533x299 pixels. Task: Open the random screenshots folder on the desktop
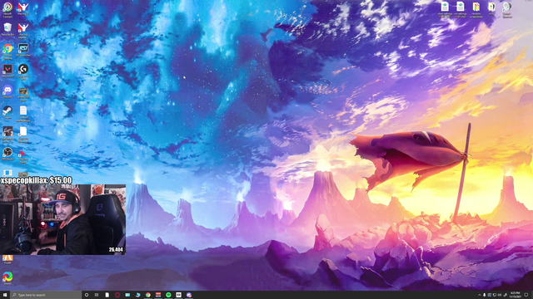point(476,9)
